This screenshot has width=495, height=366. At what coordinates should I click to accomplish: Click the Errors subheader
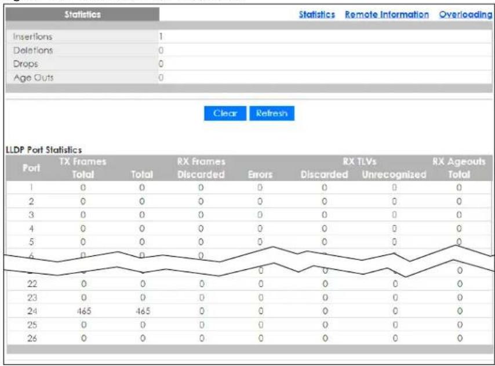(260, 174)
